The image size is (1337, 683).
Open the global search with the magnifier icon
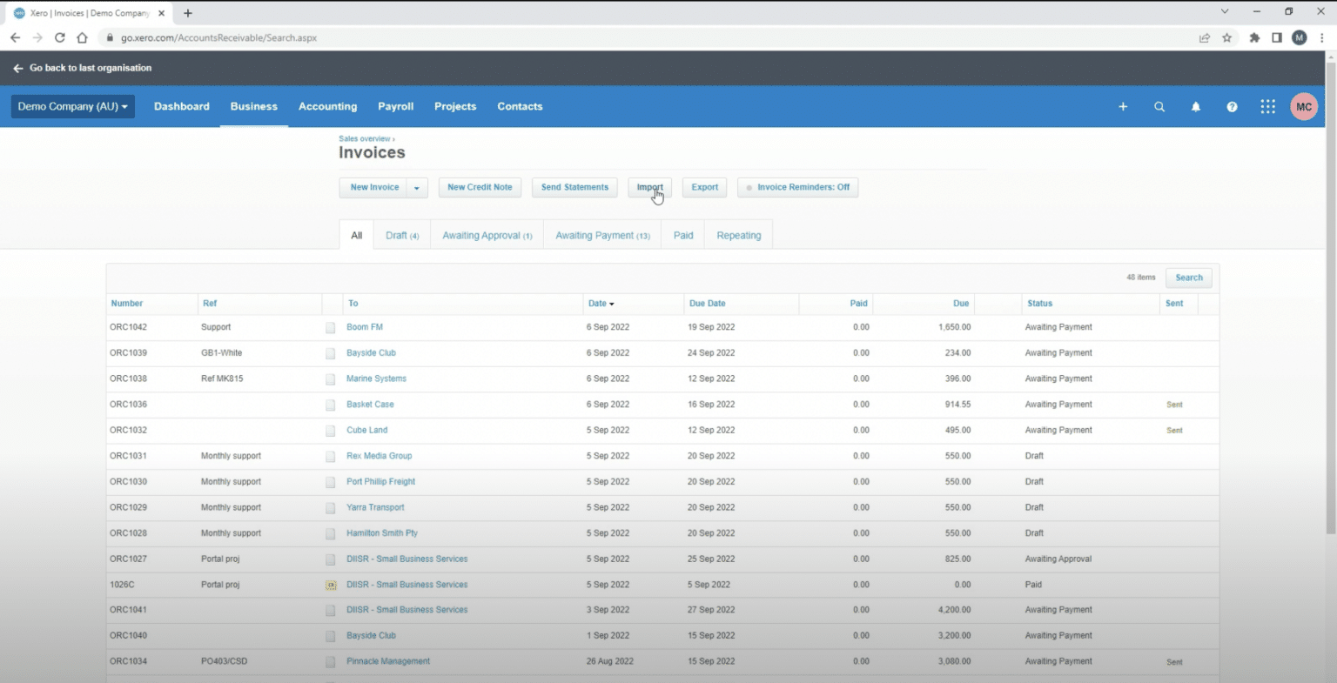click(1159, 106)
